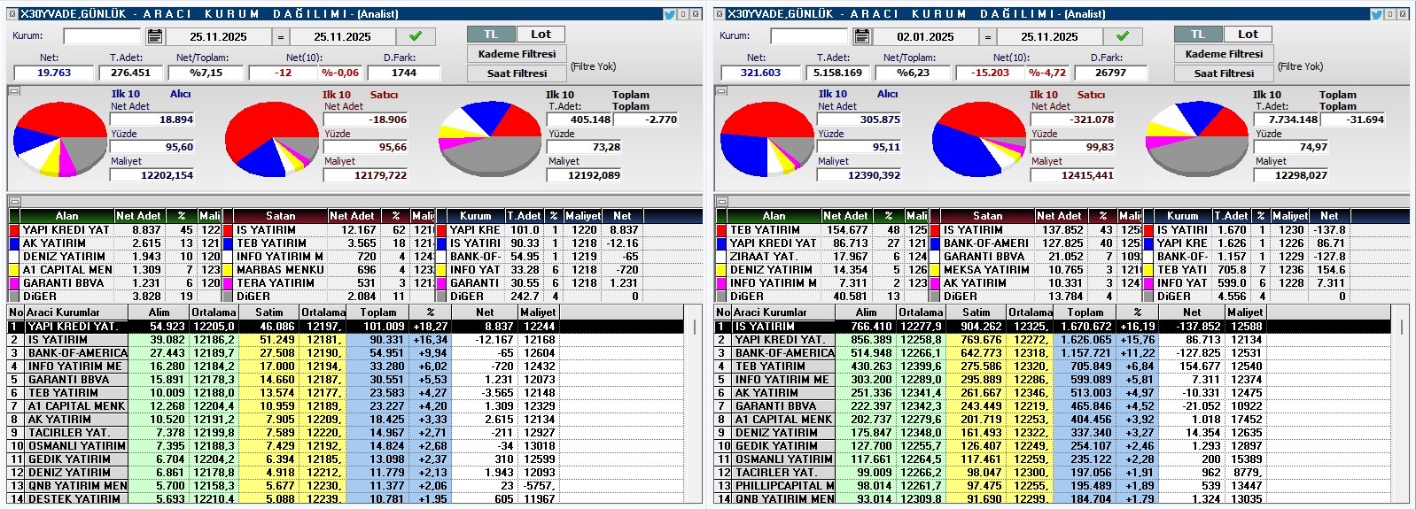Switch to Lot mode in the left window
Viewport: 1416px width, 509px height.
(541, 35)
